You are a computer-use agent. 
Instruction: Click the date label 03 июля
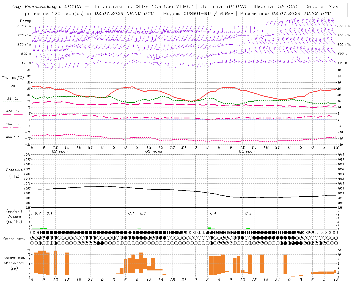pyautogui.click(x=154, y=151)
